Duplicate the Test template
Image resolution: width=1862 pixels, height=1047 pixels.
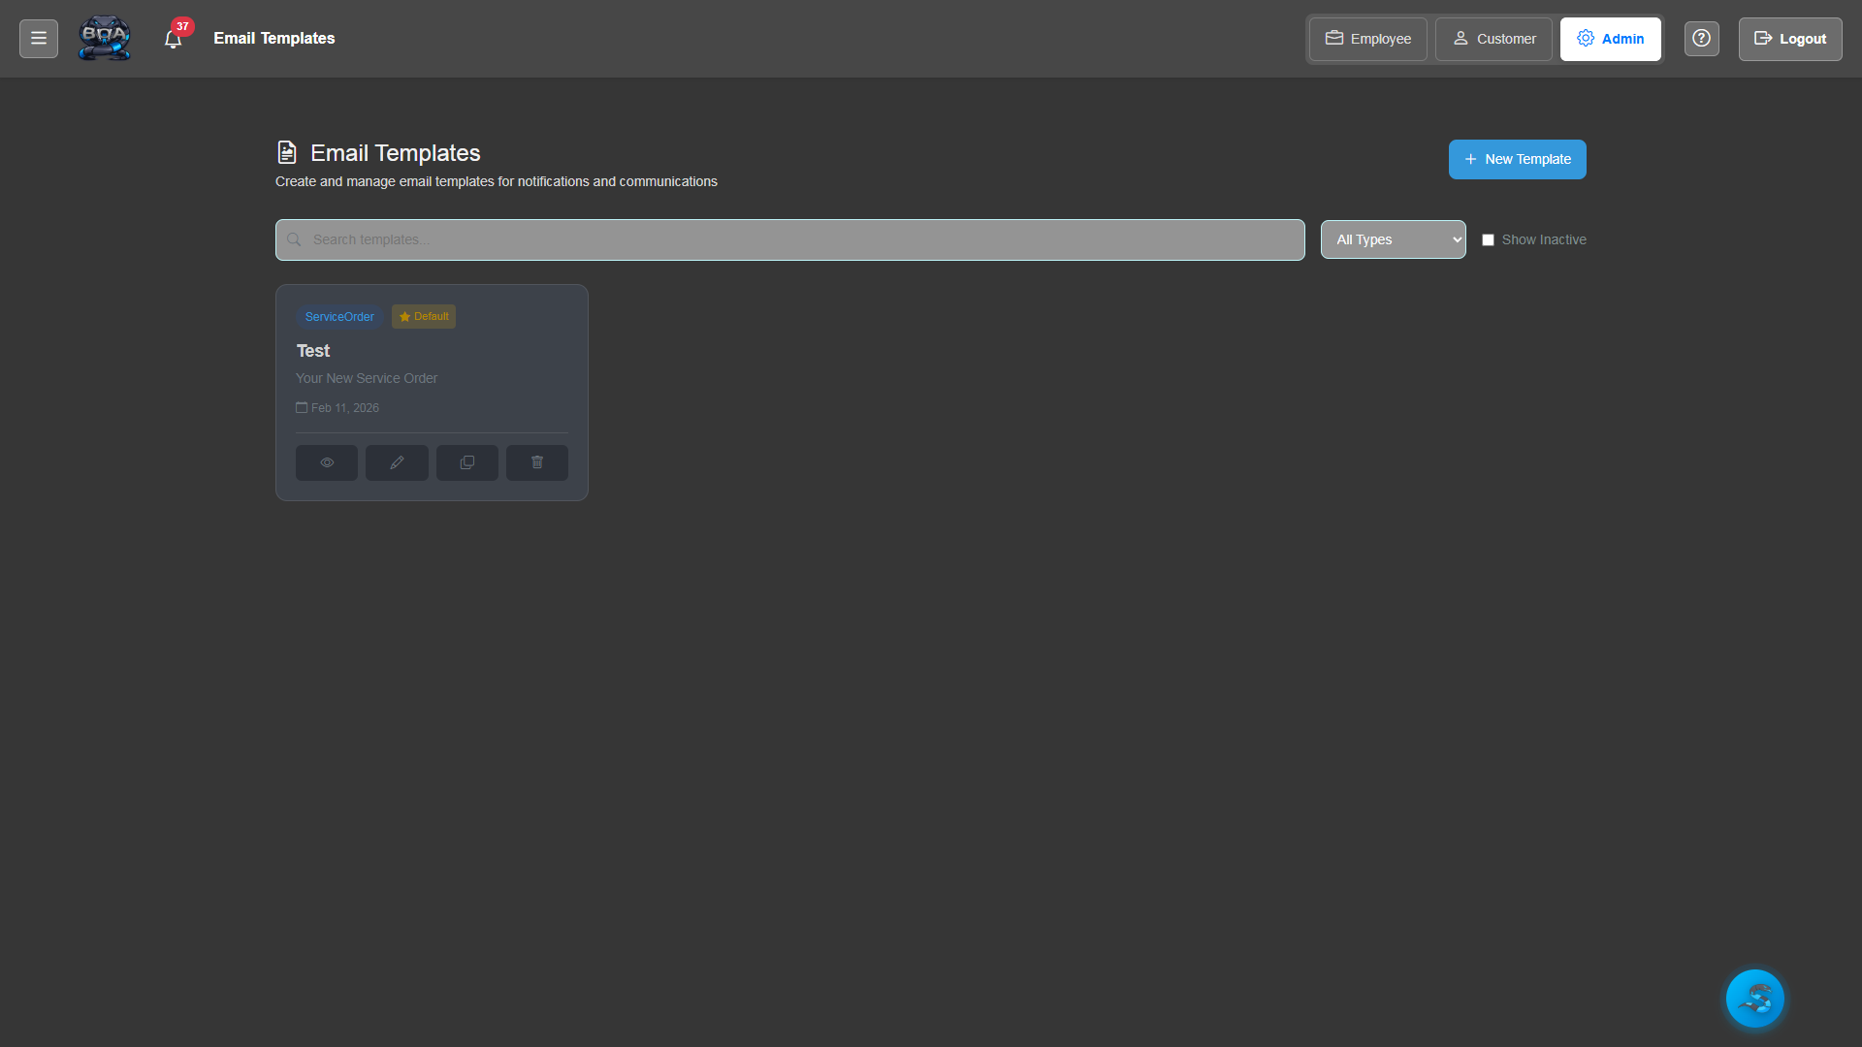tap(466, 462)
